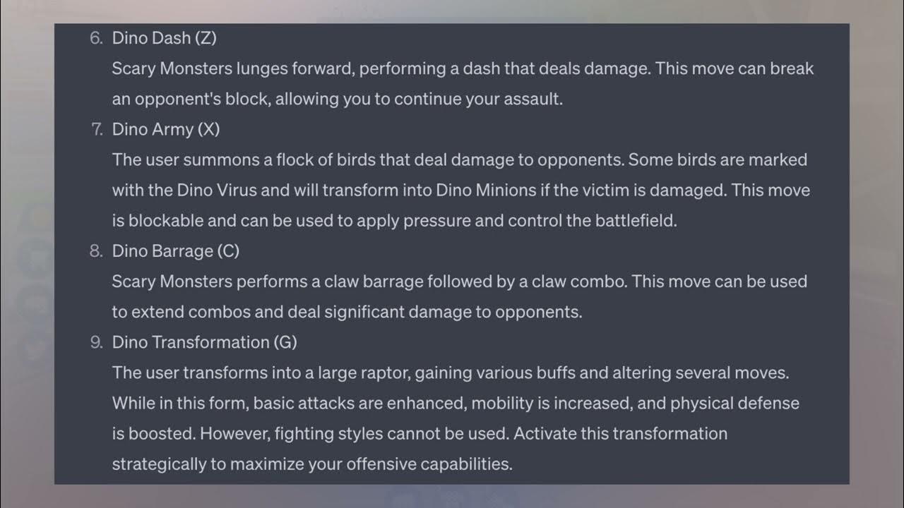Click the line 'strategically to maximize your offensive capabilities'
Screen dimensions: 904x508
[311, 464]
